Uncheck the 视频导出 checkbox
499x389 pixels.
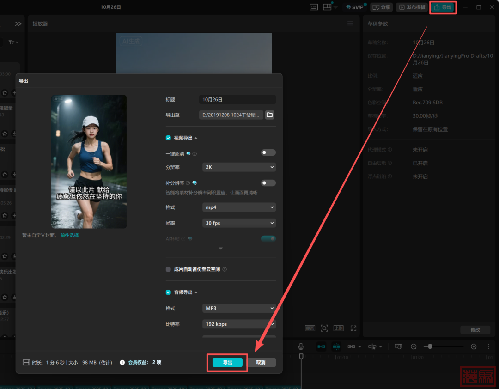click(169, 138)
